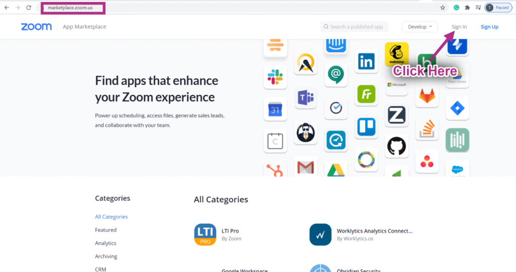This screenshot has height=272, width=516.
Task: Click the LTI PRO app logo
Action: 205,235
